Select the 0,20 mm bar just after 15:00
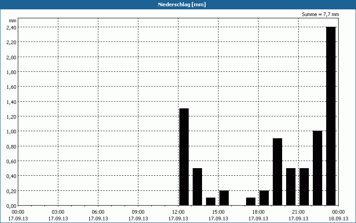This screenshot has height=223, width=356. [x=224, y=198]
